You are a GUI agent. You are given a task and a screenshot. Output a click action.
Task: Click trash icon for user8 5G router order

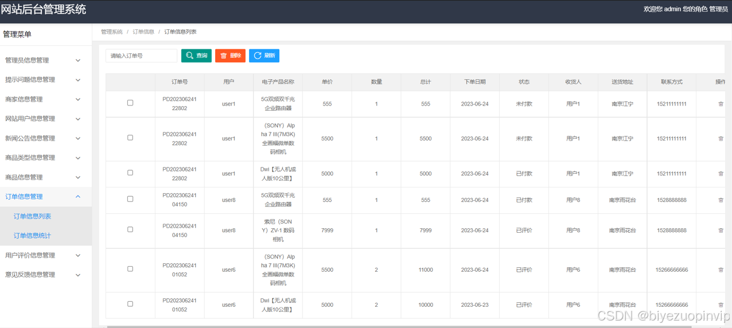click(721, 200)
